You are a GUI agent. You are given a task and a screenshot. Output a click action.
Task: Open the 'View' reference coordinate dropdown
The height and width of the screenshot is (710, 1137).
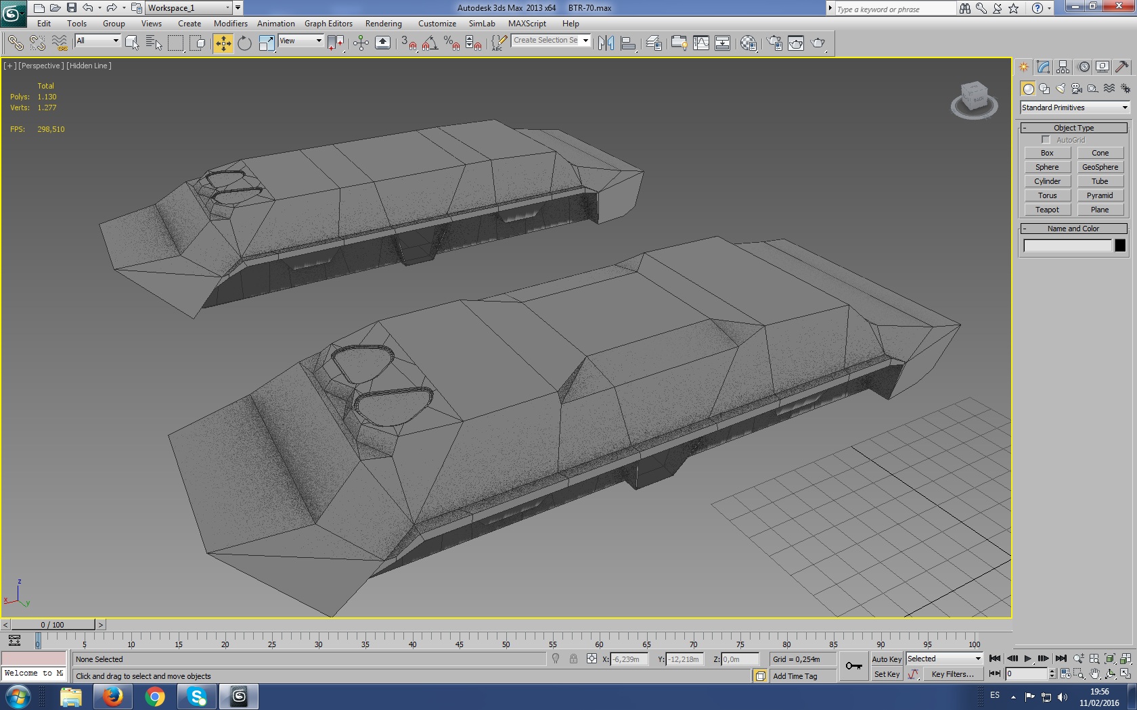(300, 41)
